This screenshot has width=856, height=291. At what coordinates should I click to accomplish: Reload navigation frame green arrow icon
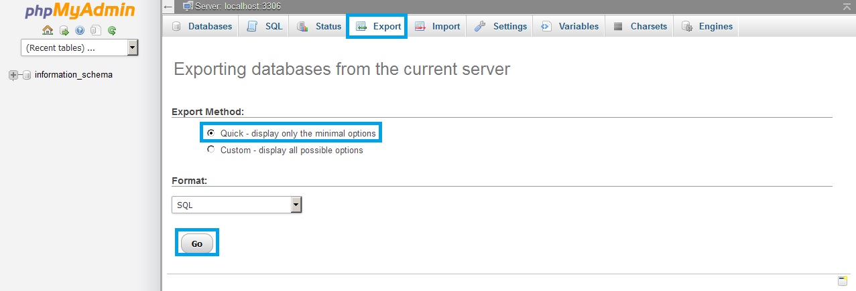pyautogui.click(x=112, y=30)
